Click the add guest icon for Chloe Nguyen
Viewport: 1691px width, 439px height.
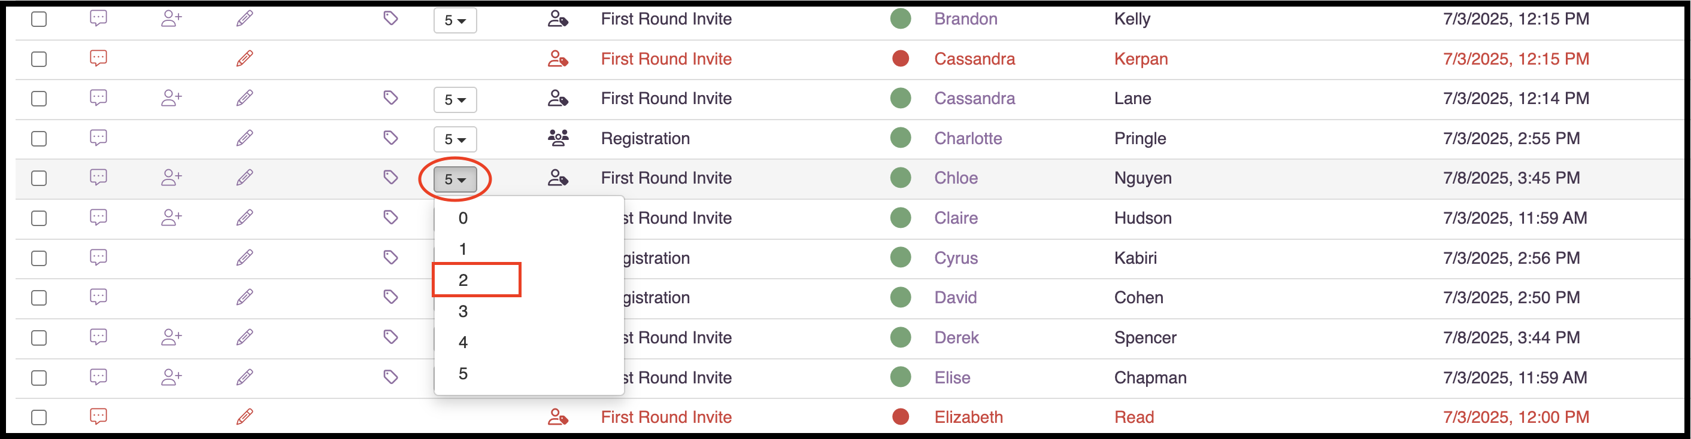(x=171, y=178)
